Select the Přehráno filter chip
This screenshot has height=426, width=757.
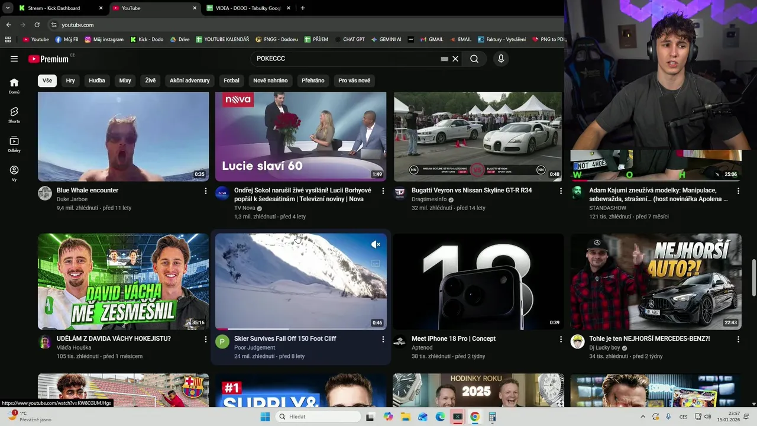point(313,80)
